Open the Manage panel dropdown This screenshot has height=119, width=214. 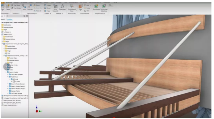[62, 13]
